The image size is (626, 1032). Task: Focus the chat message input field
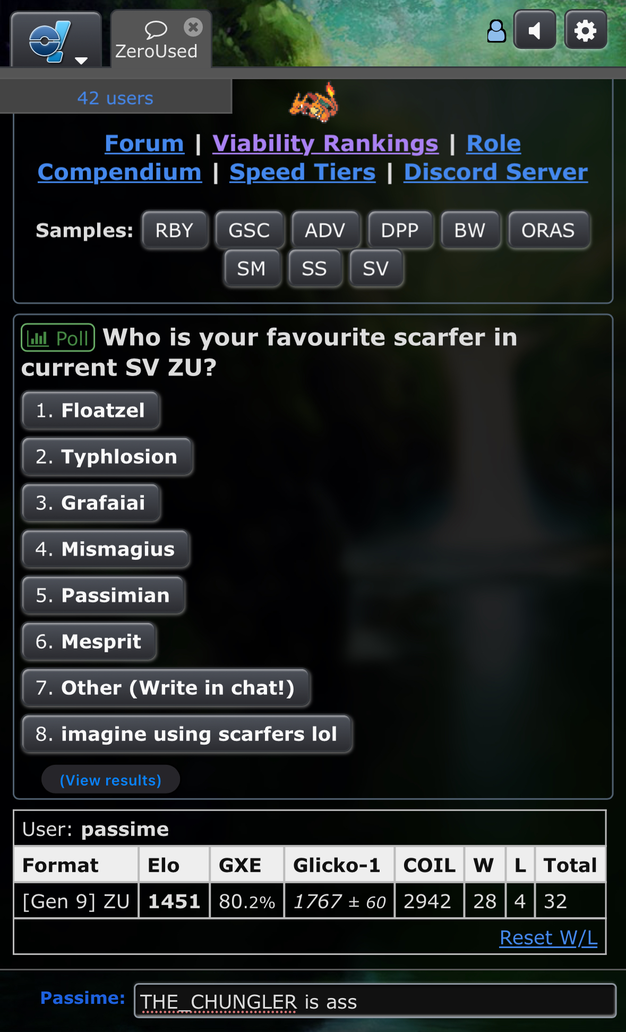click(375, 1001)
